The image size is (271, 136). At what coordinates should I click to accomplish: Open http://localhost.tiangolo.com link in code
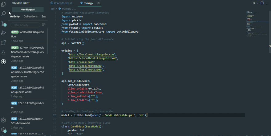91,54
